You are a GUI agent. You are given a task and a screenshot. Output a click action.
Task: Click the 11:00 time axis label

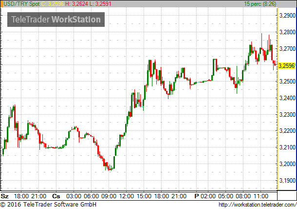pos(261,196)
